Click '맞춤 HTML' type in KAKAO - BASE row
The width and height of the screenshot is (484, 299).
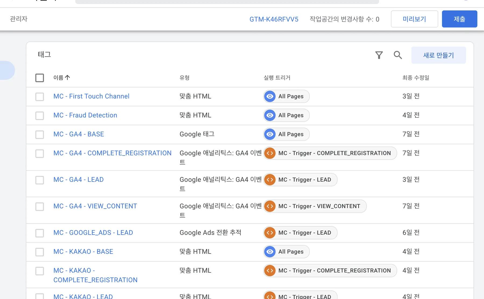pyautogui.click(x=195, y=252)
